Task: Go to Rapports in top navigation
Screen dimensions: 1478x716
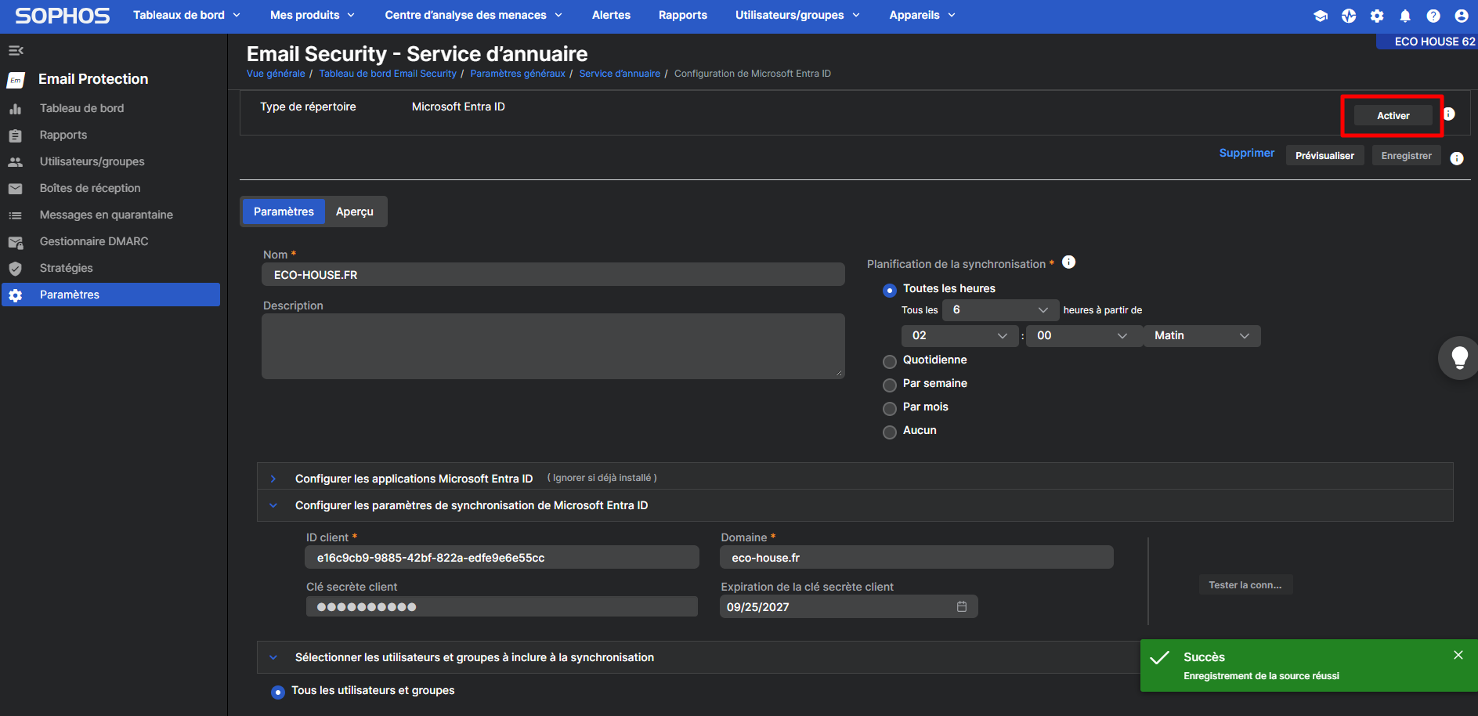Action: [x=683, y=15]
